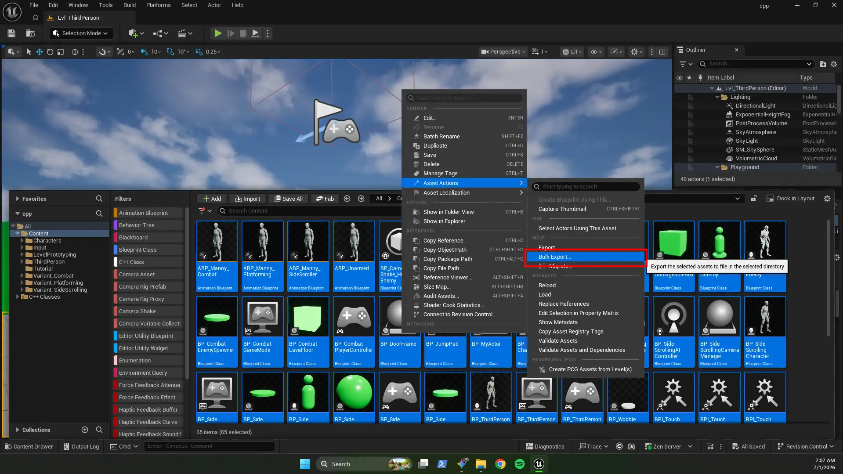Image resolution: width=843 pixels, height=474 pixels.
Task: Click the Spotify icon in taskbar
Action: coord(519,464)
